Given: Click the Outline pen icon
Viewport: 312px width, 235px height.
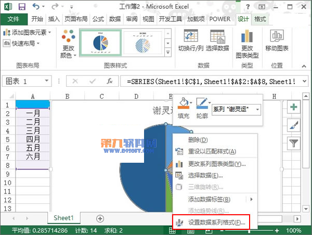Looking at the screenshot, I should pos(202,103).
